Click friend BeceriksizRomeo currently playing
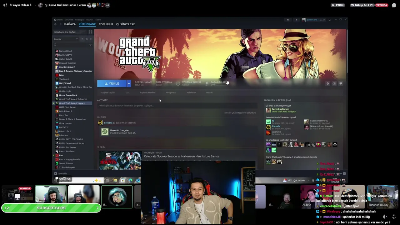 281,110
